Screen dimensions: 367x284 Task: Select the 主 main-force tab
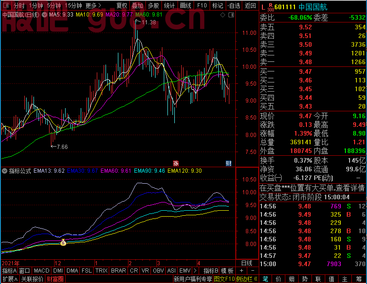tap(345, 279)
